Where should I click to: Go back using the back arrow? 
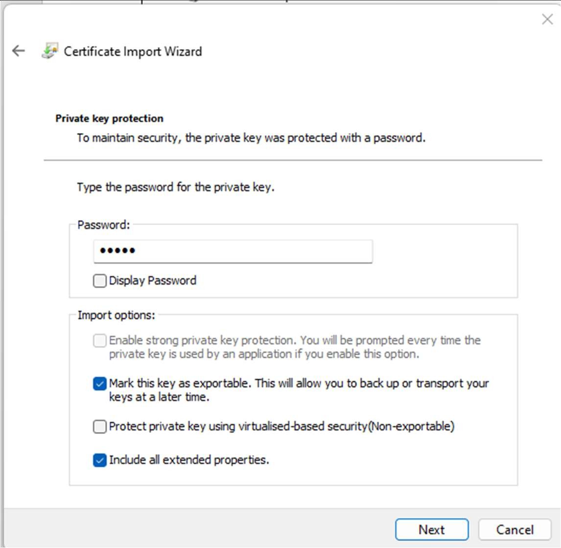19,51
